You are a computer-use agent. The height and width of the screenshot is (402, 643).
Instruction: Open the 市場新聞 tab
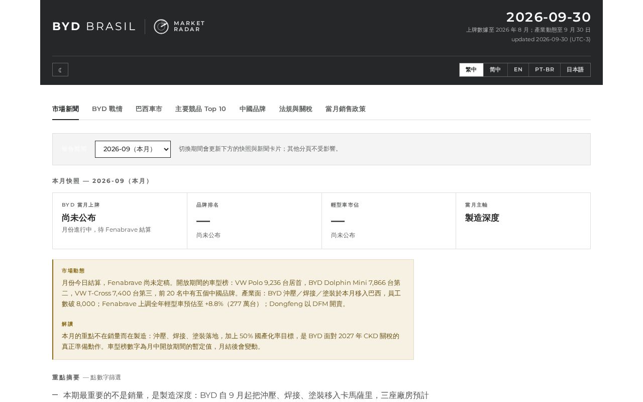(65, 109)
